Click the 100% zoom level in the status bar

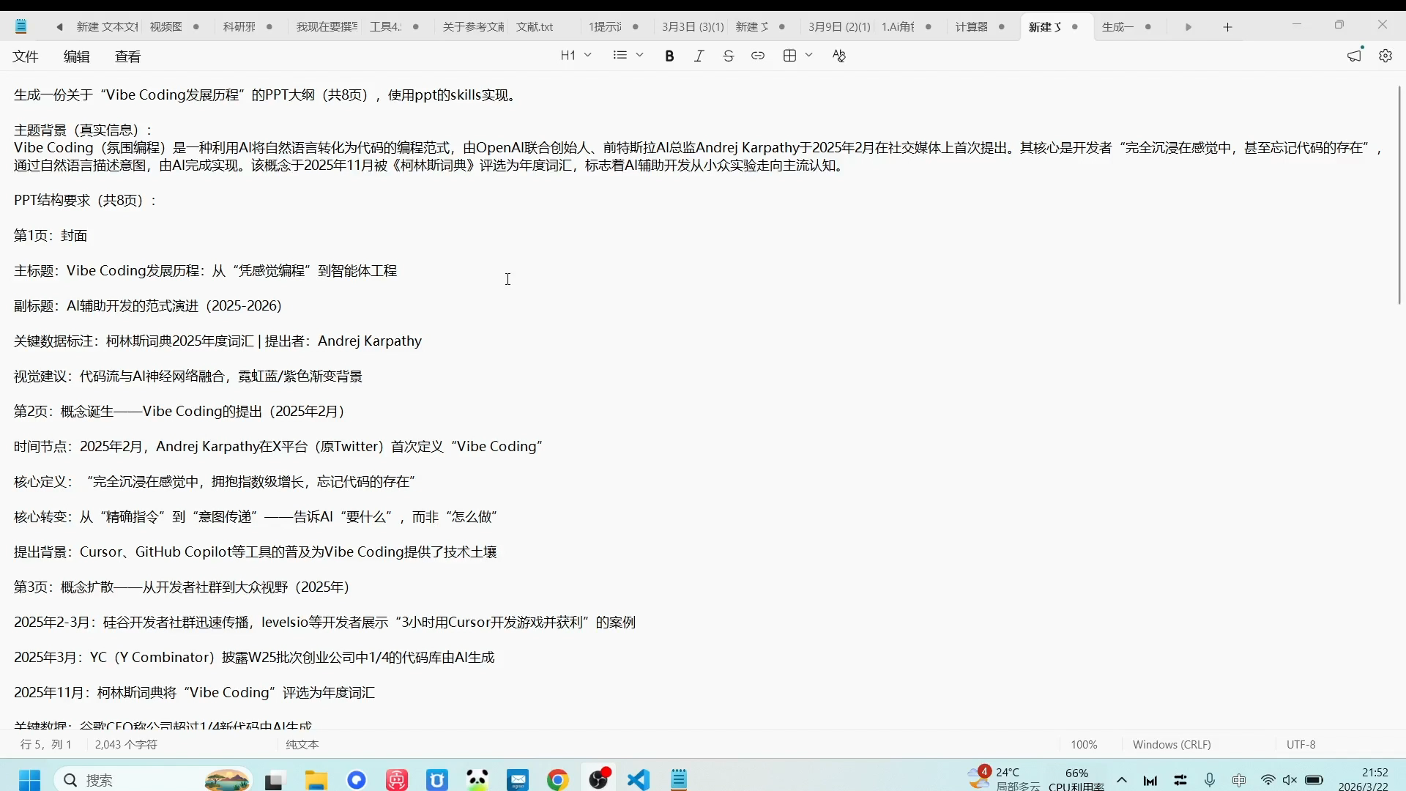click(x=1084, y=744)
